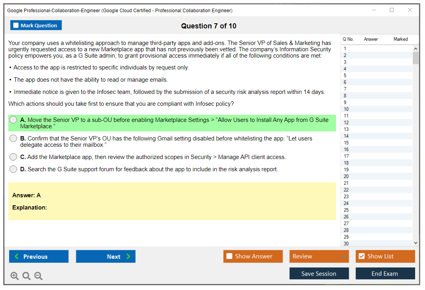Screen dimensions: 425x290
Task: Click the zoom in magnifier icon
Action: pyautogui.click(x=15, y=276)
